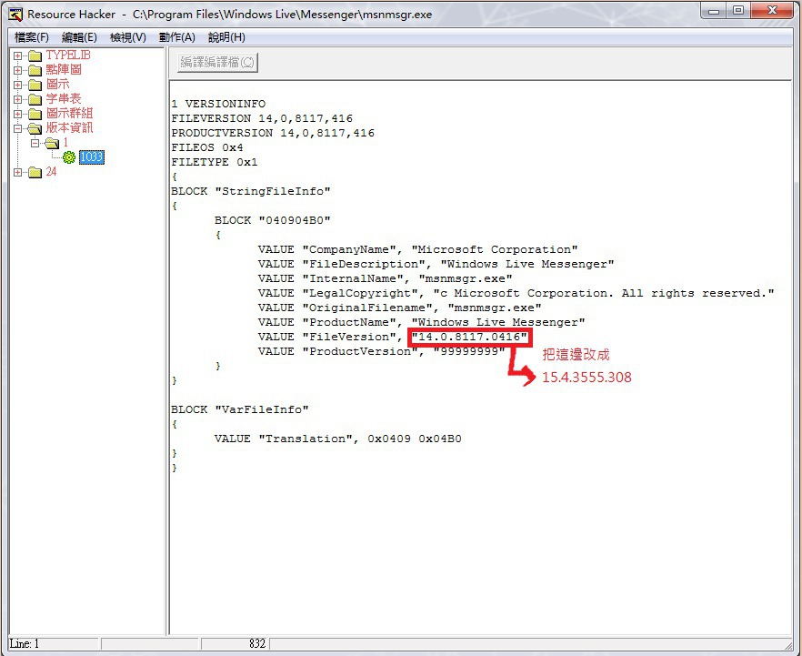Minimize the Resource Hacker window
Screen dimensions: 802x656
715,10
